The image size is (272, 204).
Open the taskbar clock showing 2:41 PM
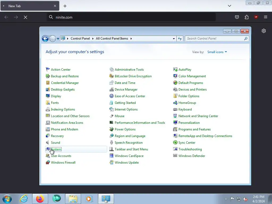[258, 199]
